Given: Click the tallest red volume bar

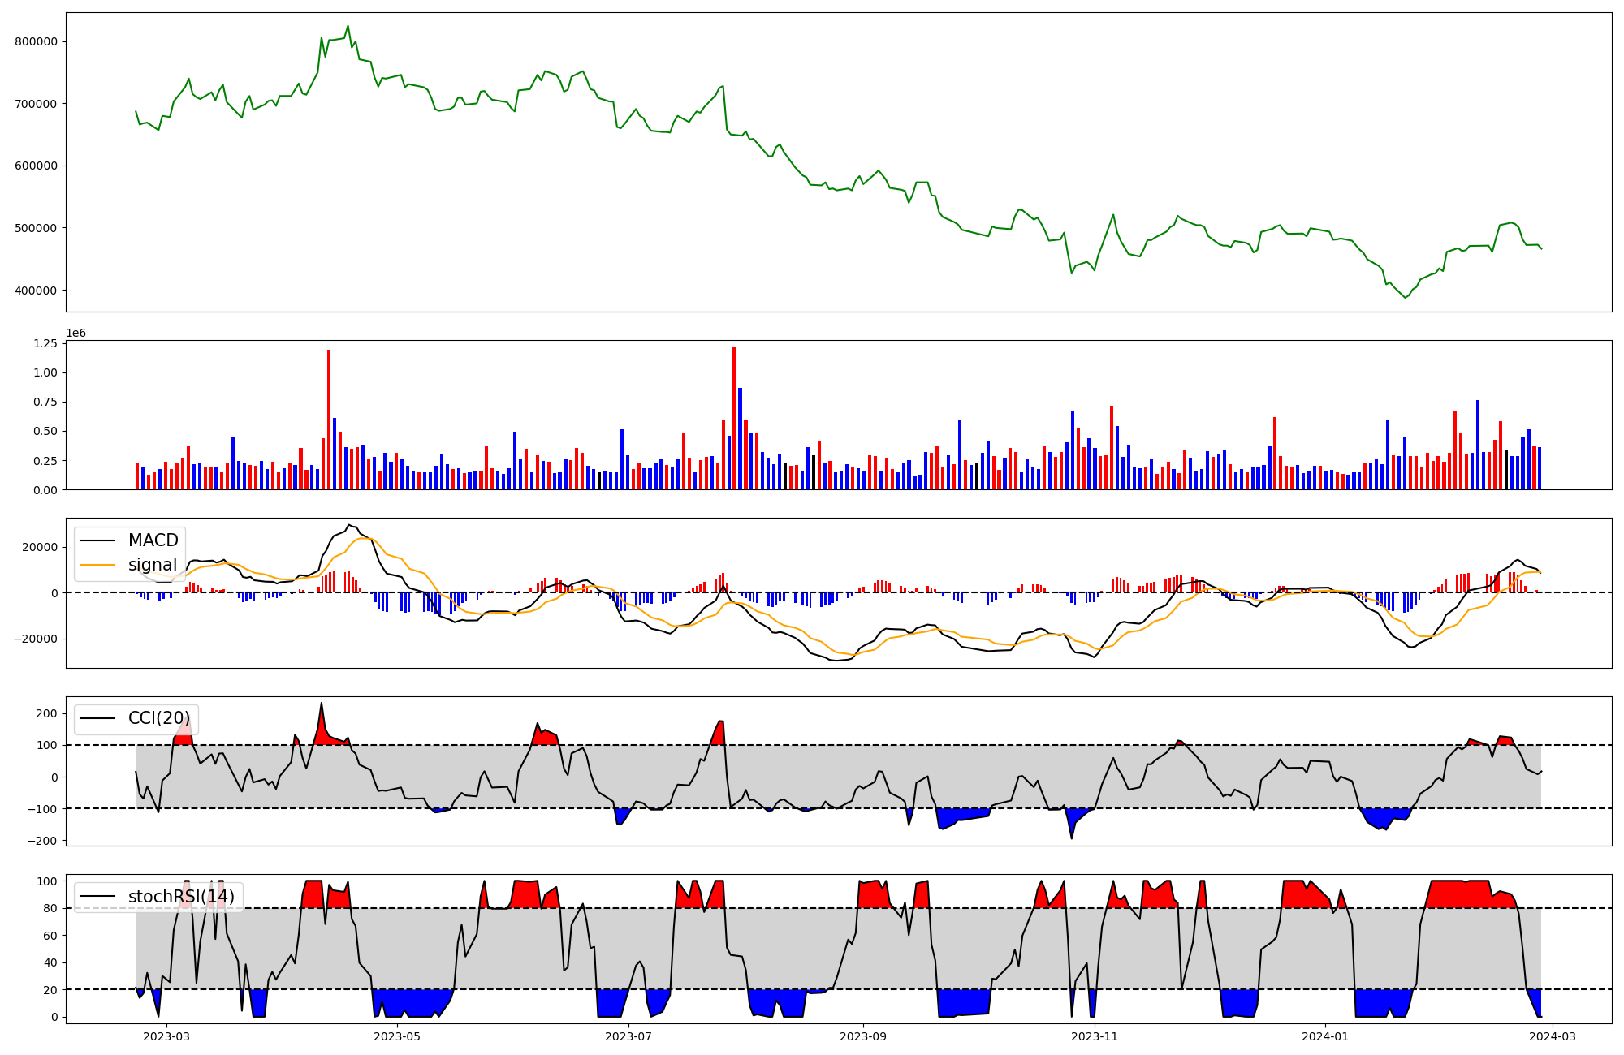Looking at the screenshot, I should pos(734,418).
